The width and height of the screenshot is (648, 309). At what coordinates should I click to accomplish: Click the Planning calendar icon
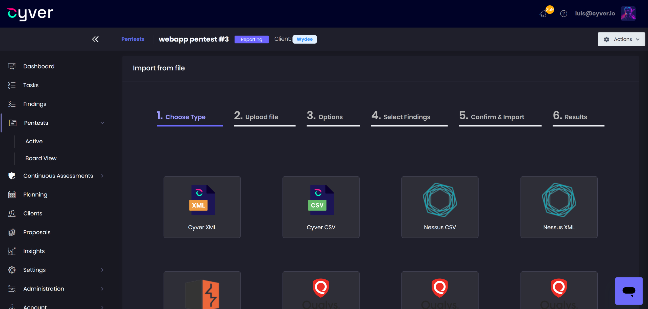(12, 194)
